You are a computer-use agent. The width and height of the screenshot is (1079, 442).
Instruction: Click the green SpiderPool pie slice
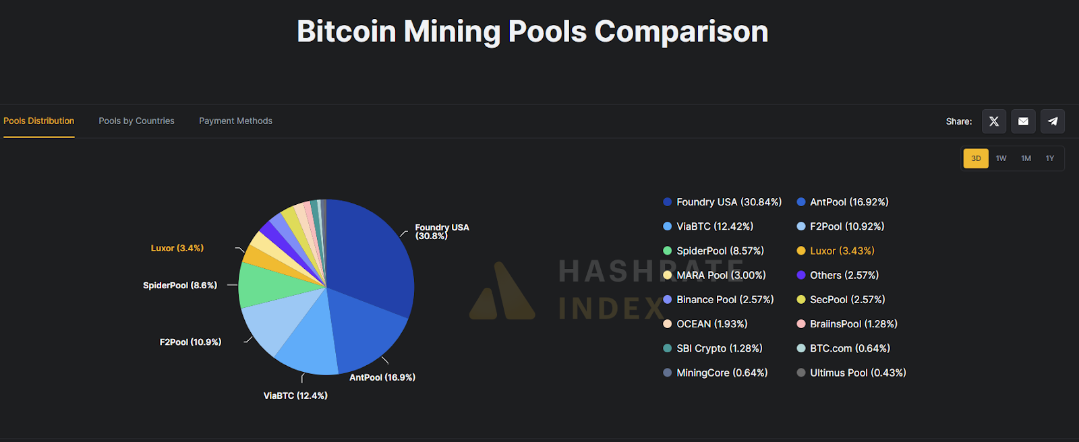266,284
